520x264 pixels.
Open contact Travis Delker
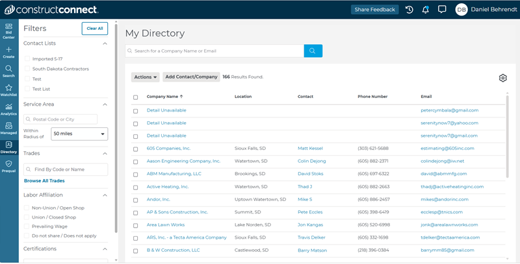(x=311, y=237)
